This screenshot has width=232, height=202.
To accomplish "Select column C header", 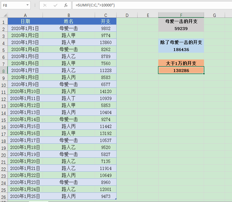I will [106, 15].
